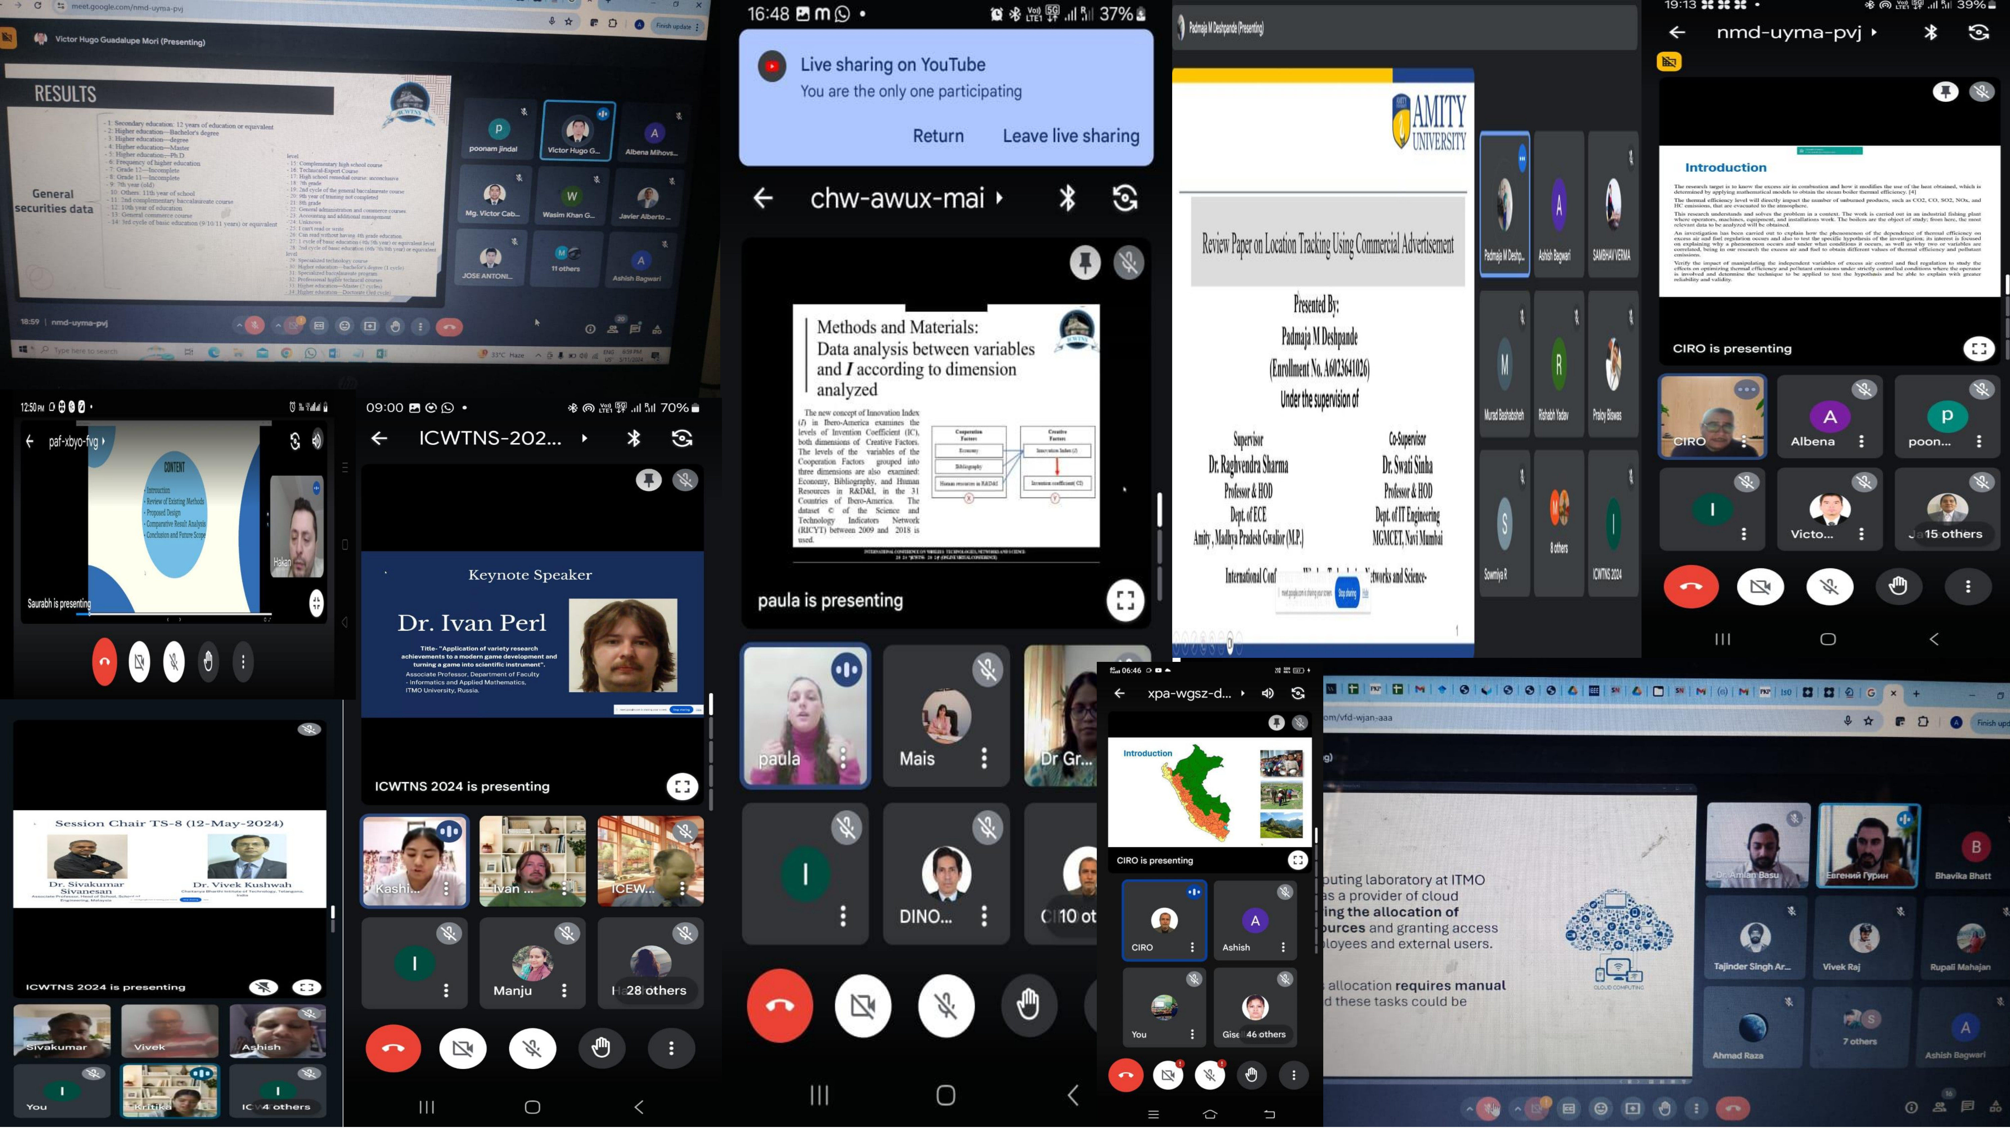Open options menu on Mais participant tile
This screenshot has width=2010, height=1131.
[984, 758]
